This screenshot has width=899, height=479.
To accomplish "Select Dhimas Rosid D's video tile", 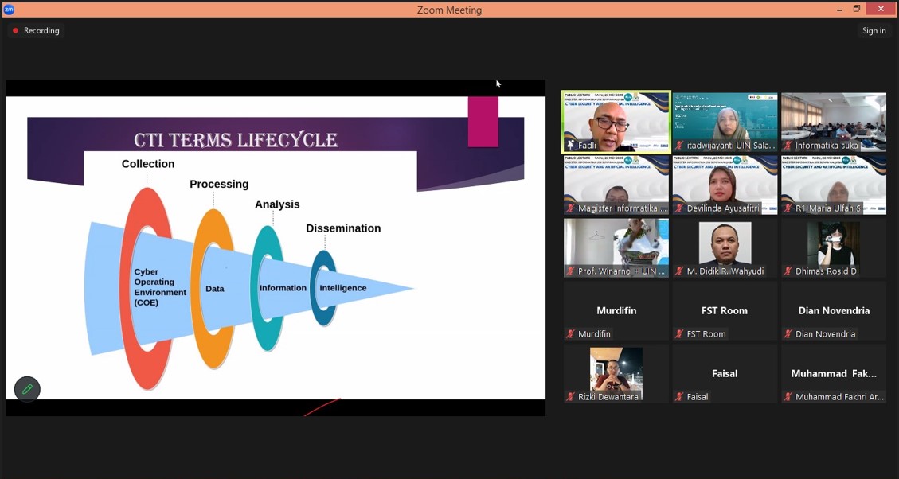I will [x=833, y=245].
